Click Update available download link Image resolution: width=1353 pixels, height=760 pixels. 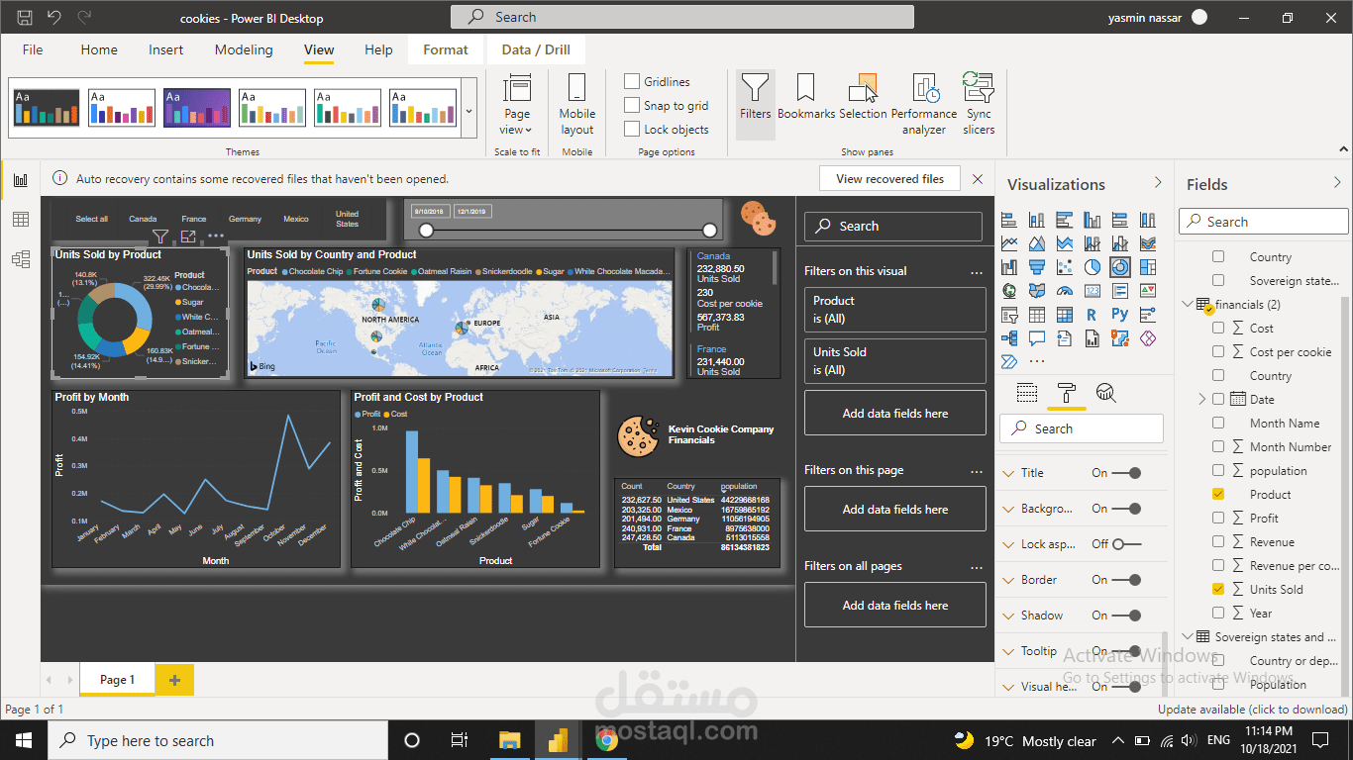pyautogui.click(x=1253, y=710)
